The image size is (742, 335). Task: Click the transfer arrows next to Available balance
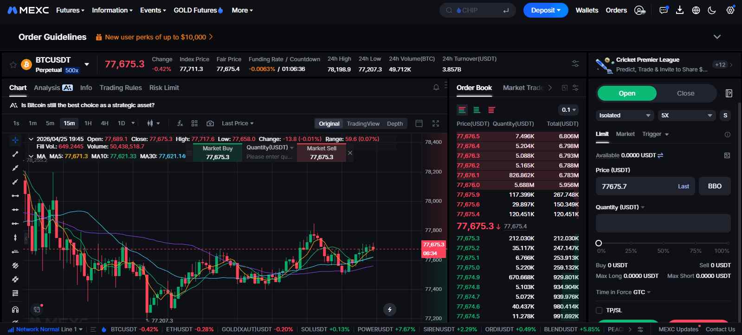coord(660,155)
